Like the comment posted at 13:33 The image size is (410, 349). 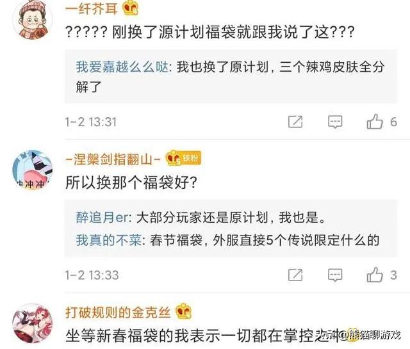375,275
